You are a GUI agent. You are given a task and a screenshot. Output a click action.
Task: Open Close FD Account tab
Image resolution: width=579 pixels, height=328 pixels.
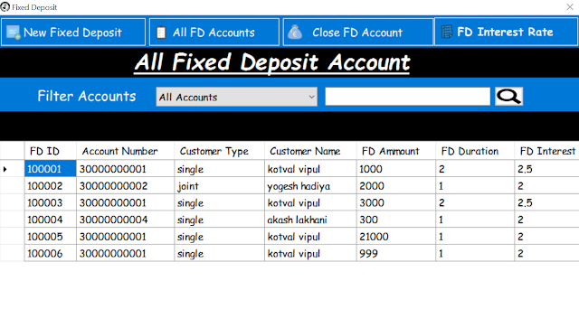coord(358,33)
